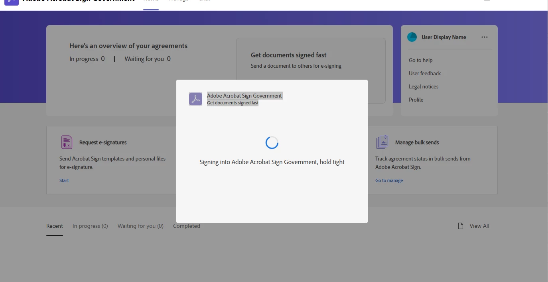Click the heading Here's an overview of your agreements
Image resolution: width=548 pixels, height=282 pixels.
coord(128,46)
